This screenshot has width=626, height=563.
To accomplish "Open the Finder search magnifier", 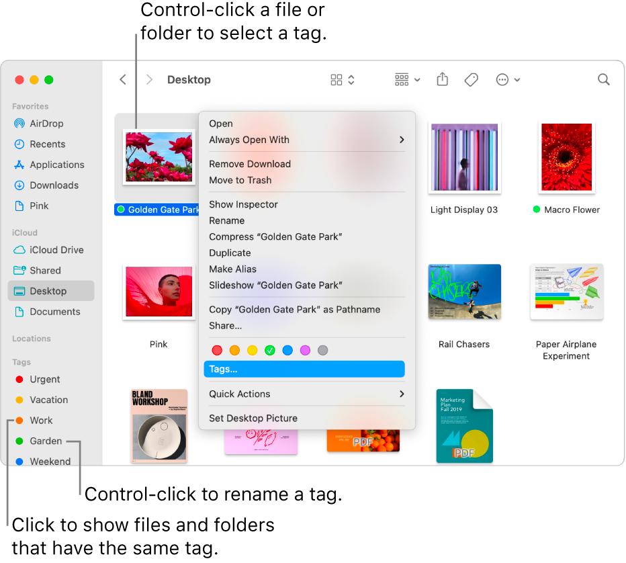I will pyautogui.click(x=603, y=79).
